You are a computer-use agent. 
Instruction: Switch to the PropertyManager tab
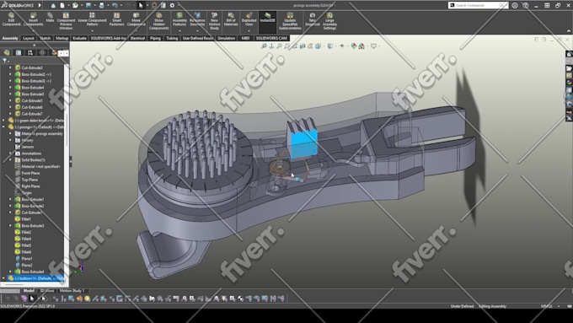coord(19,52)
